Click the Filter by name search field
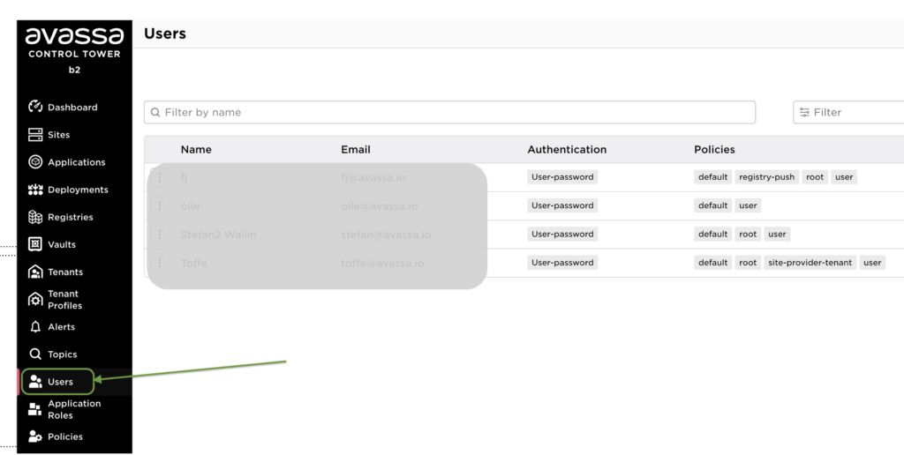This screenshot has height=455, width=904. [x=450, y=112]
